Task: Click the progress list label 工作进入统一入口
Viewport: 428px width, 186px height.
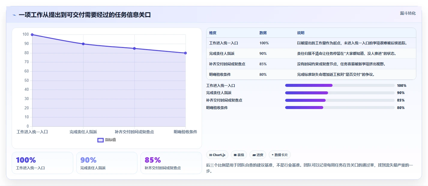Action: coord(221,85)
